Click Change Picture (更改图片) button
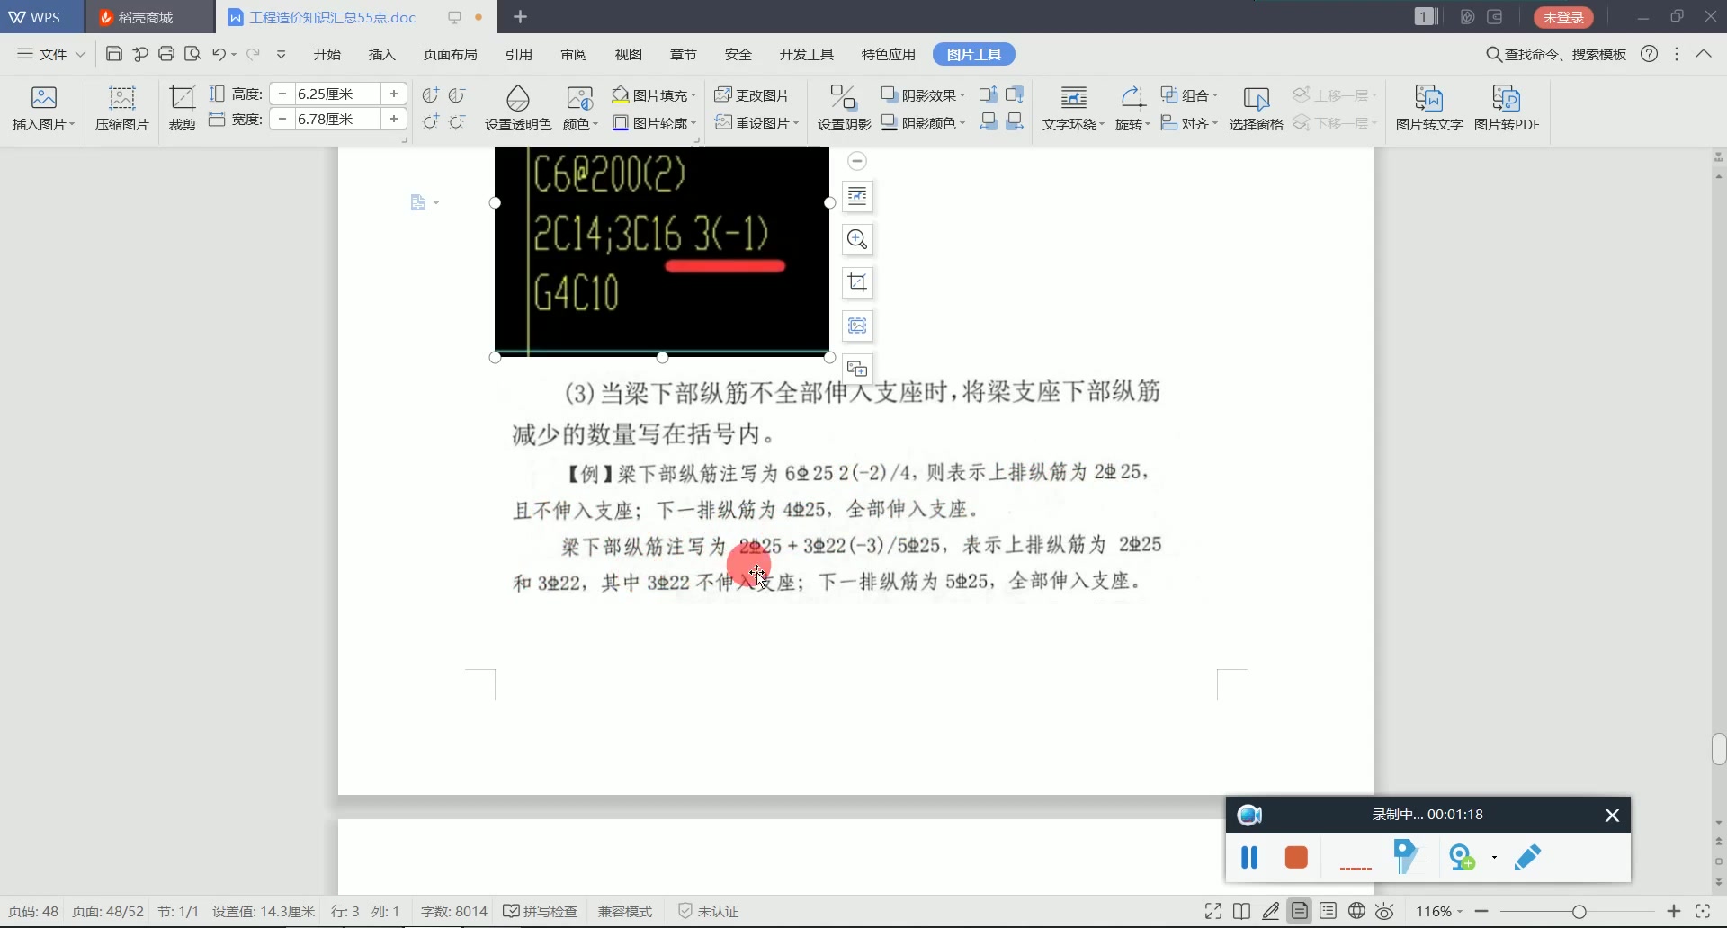1727x928 pixels. [752, 95]
